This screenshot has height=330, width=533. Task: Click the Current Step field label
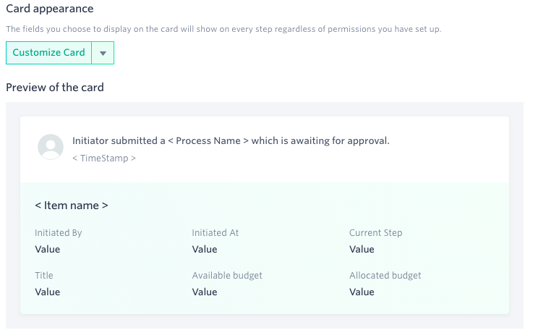[x=375, y=233]
